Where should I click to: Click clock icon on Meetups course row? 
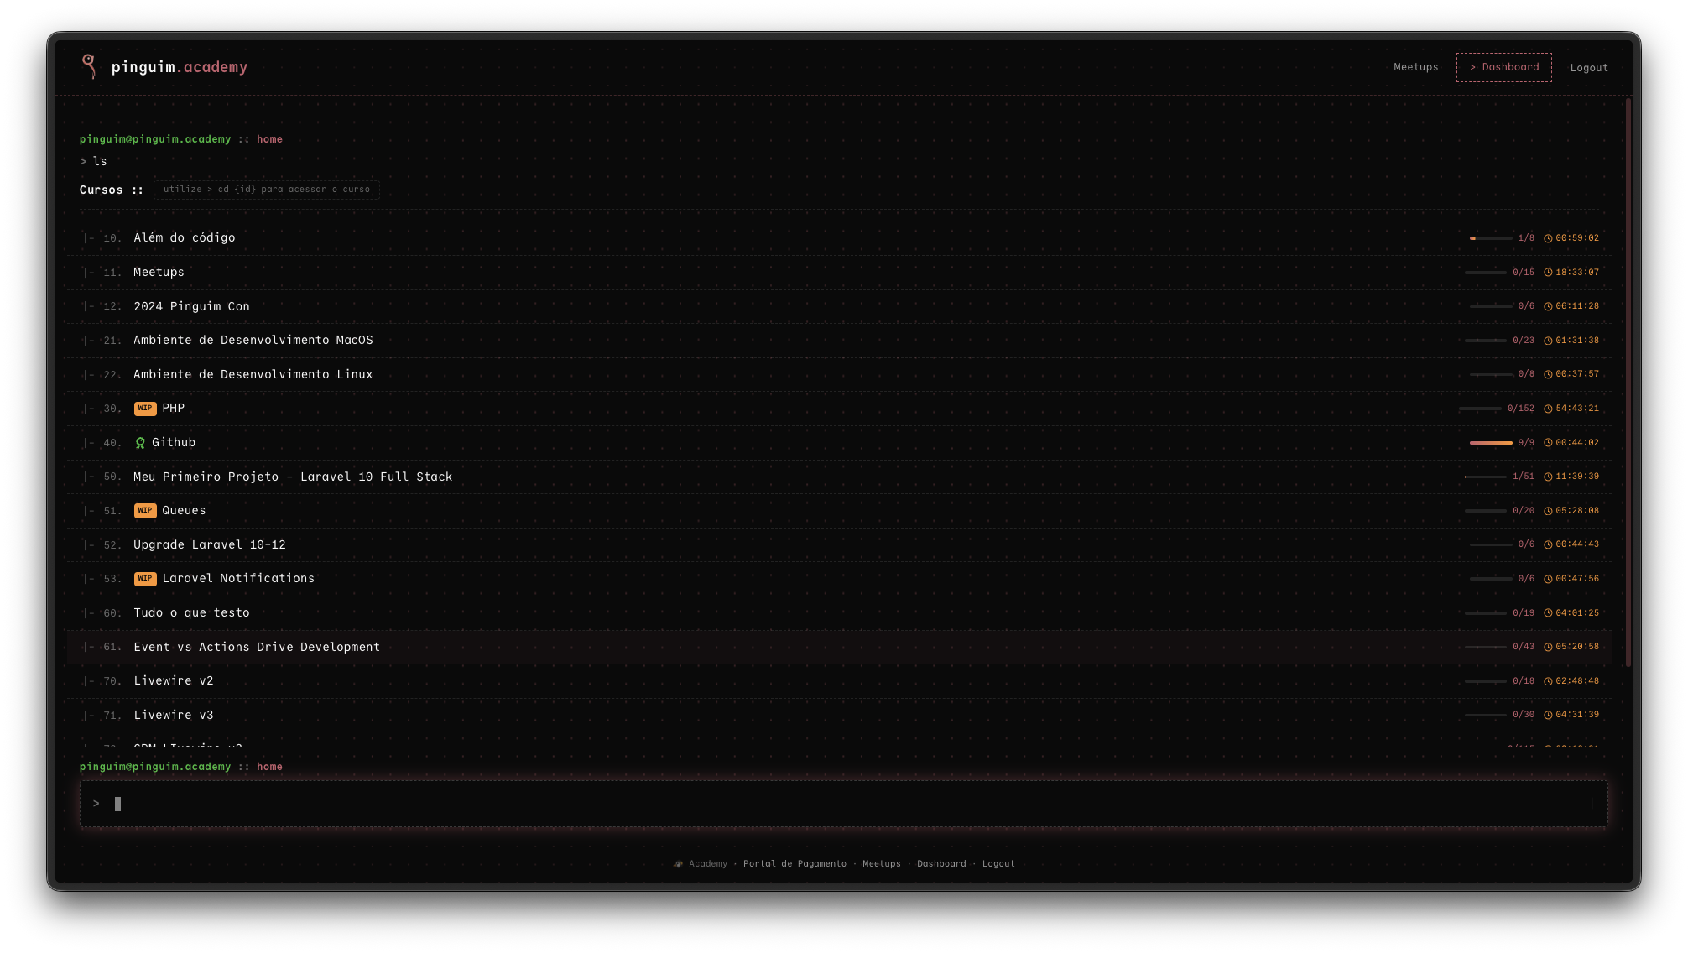[1548, 273]
